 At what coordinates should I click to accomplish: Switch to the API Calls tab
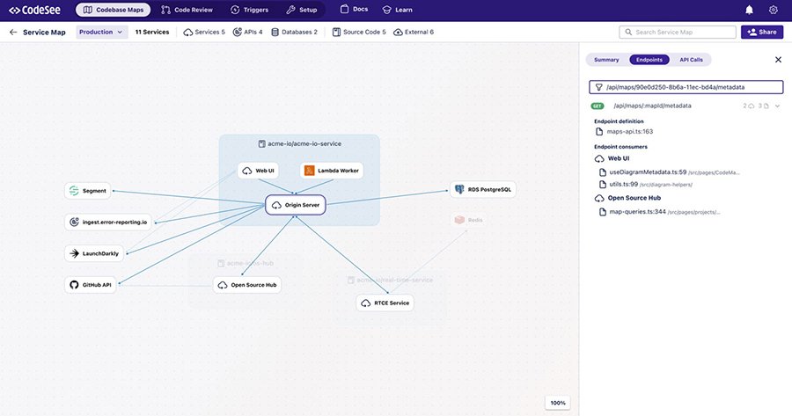click(691, 60)
